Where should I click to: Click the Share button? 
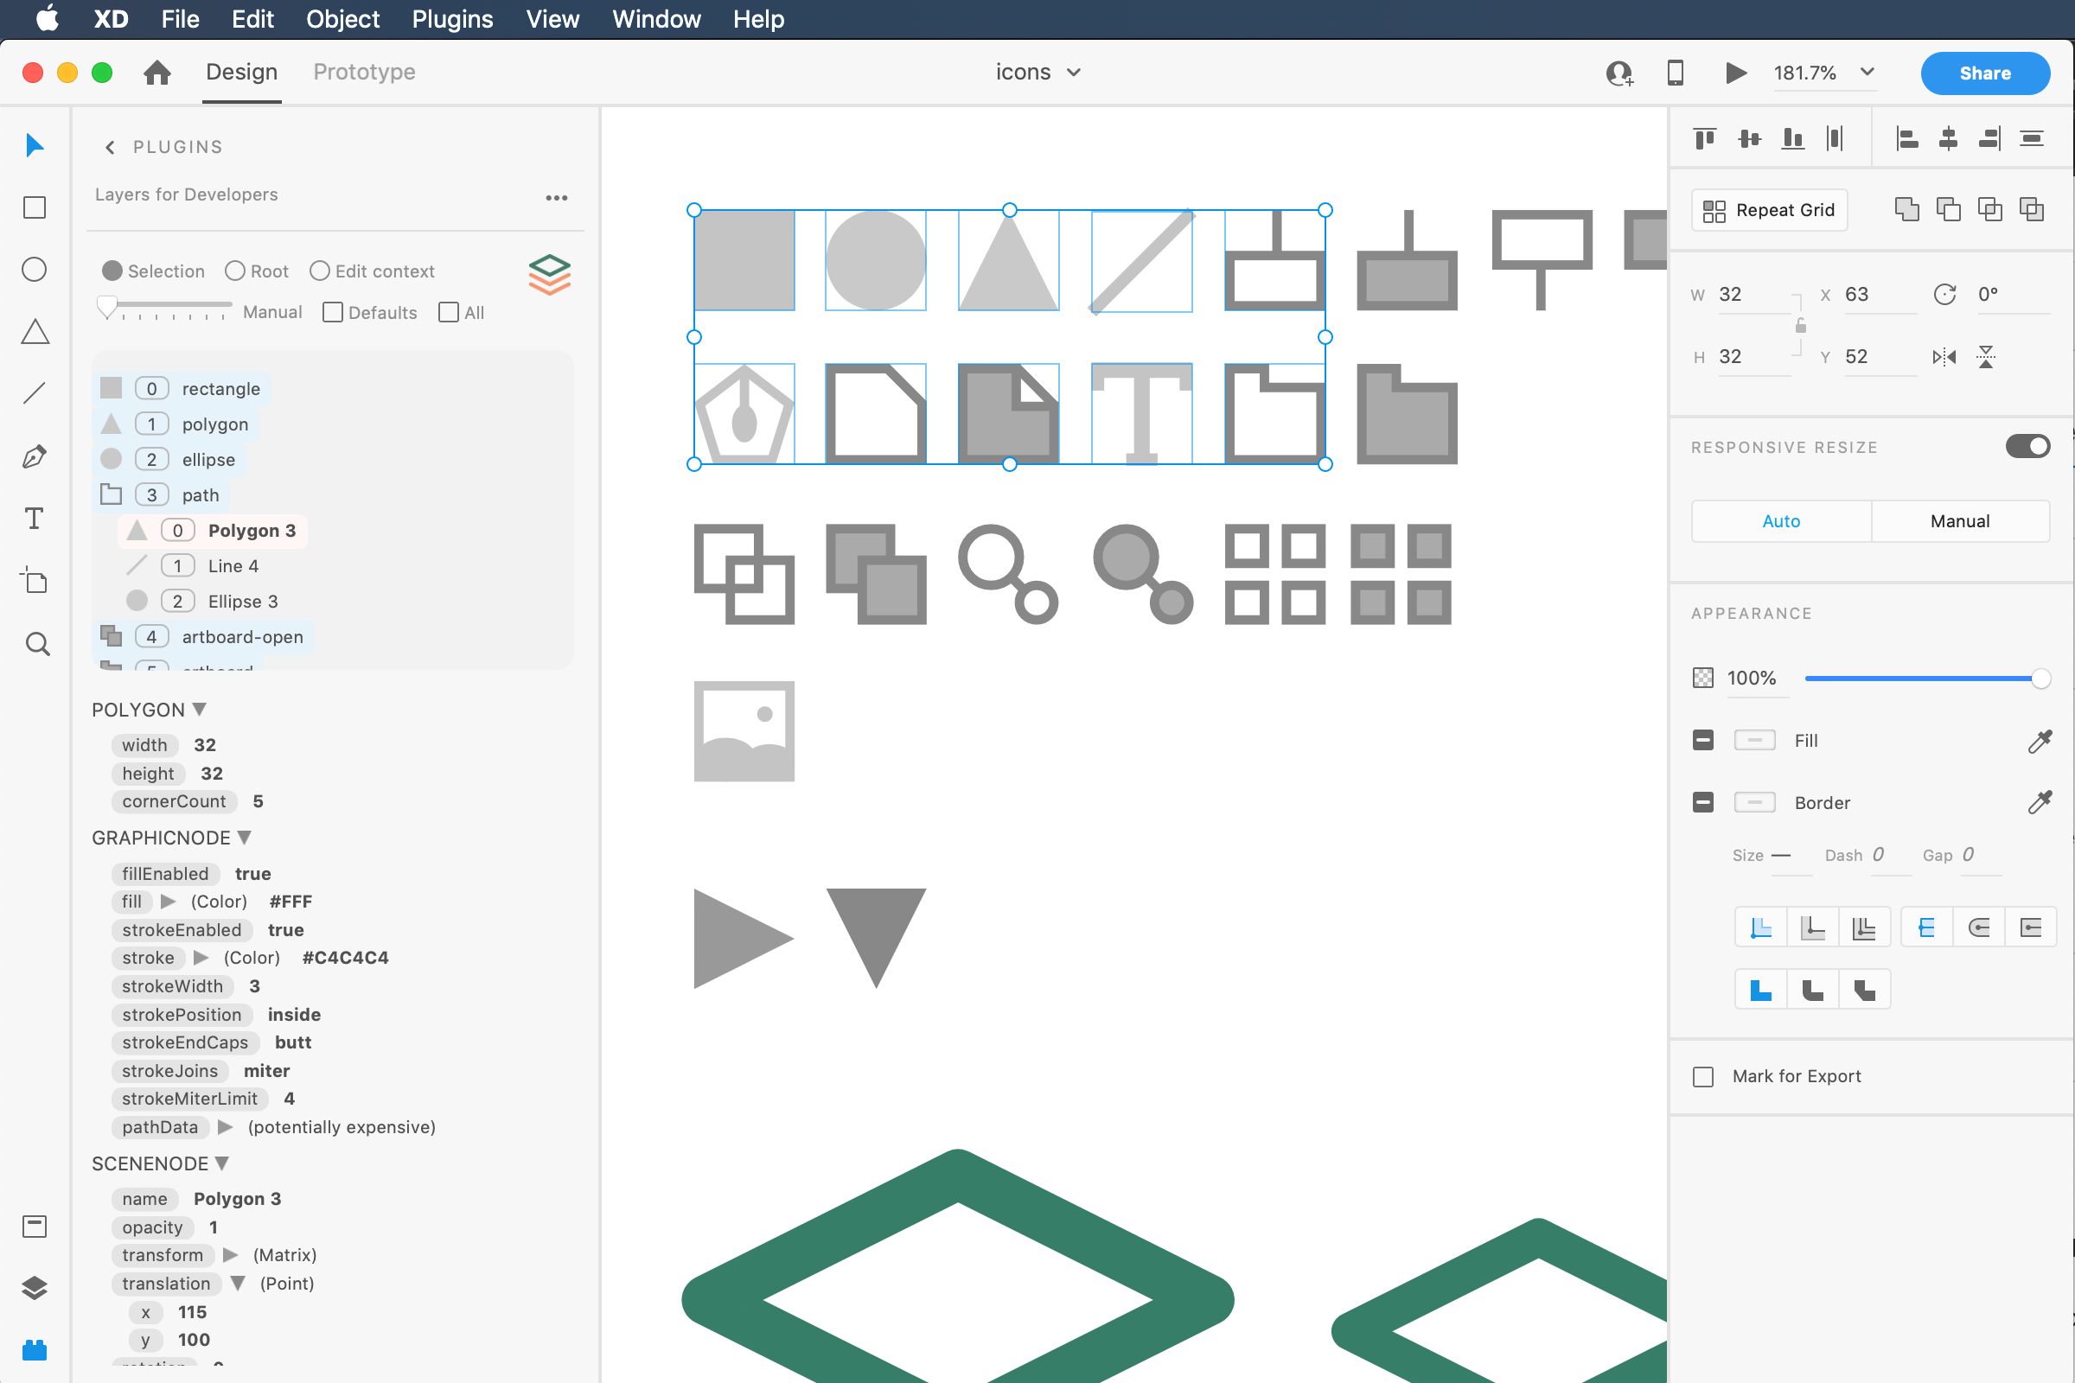pos(1985,73)
